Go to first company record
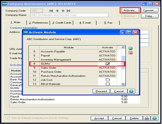The image size is (162, 124). 51,11
